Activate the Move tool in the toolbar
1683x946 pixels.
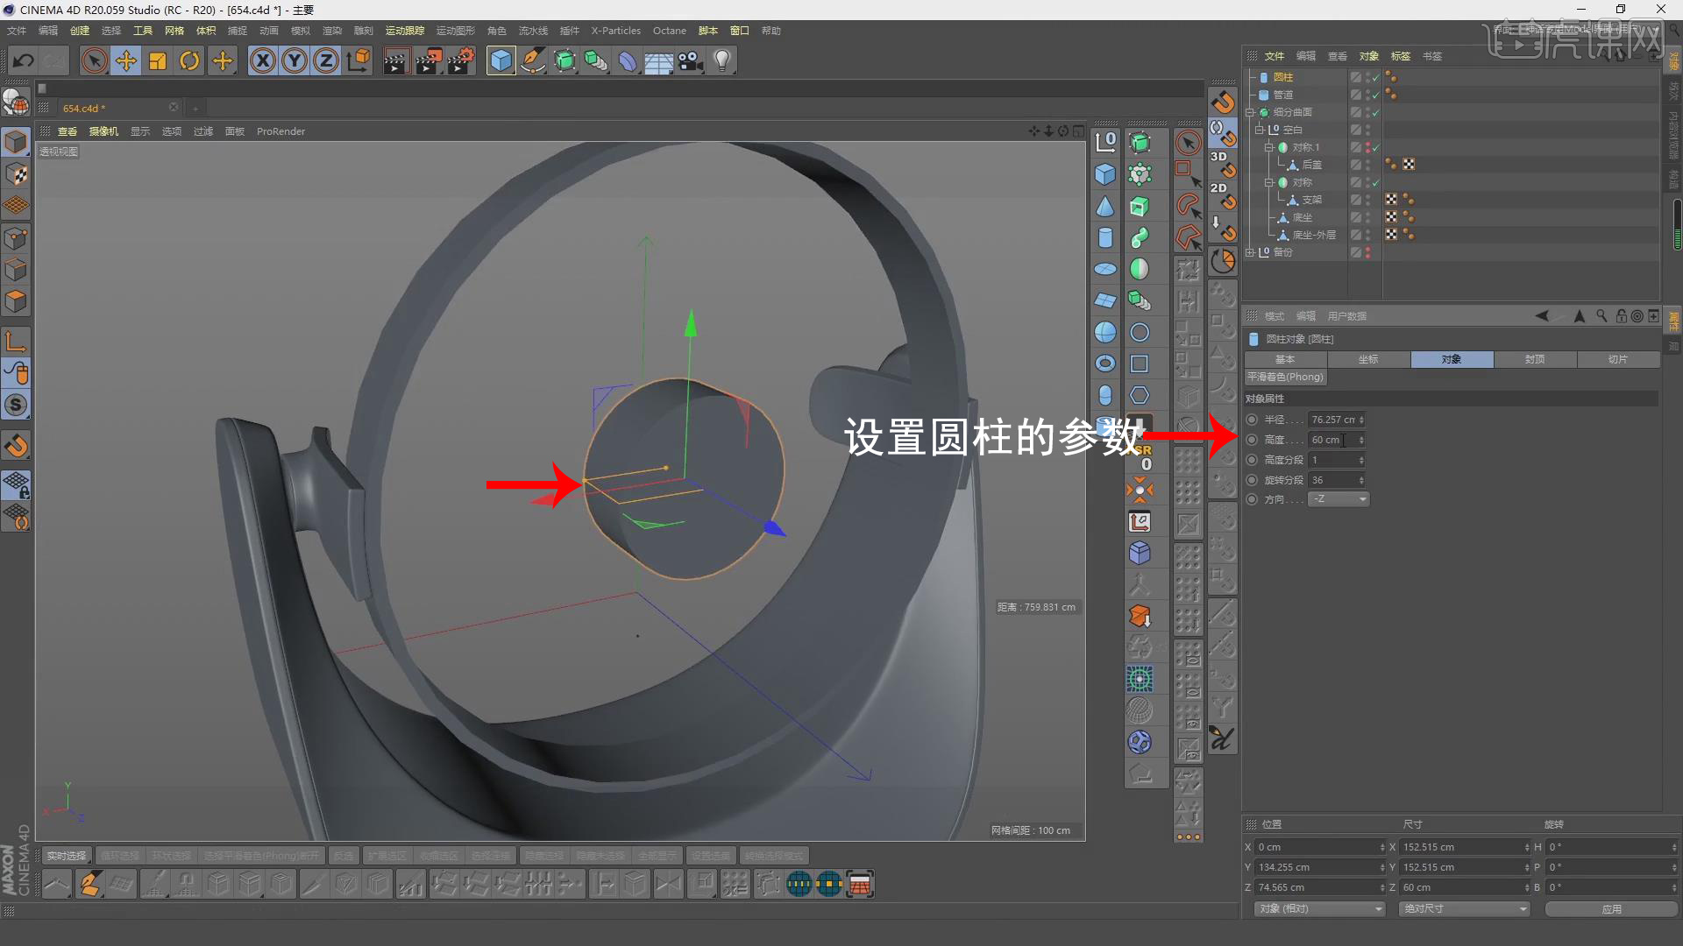(x=125, y=60)
